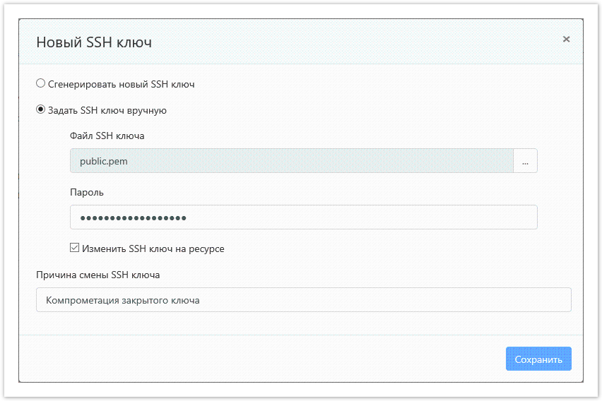602x401 pixels.
Task: Select the Сгенерировать новый SSH ключ radio button
Action: pyautogui.click(x=41, y=84)
